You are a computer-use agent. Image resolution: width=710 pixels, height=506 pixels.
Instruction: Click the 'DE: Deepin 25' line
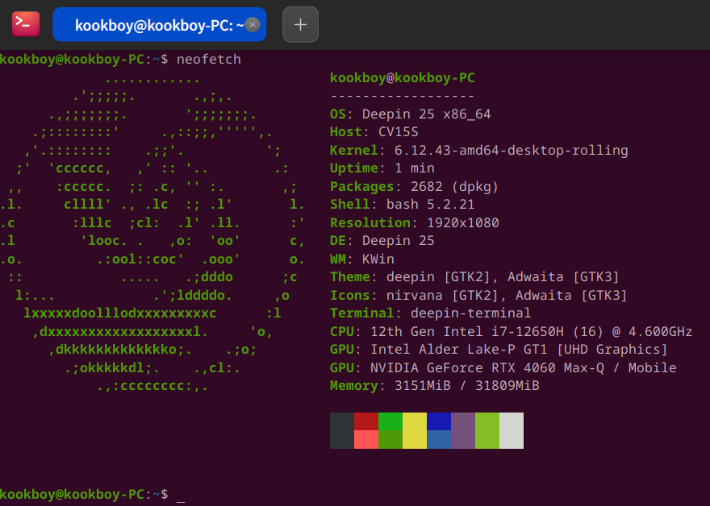point(382,241)
